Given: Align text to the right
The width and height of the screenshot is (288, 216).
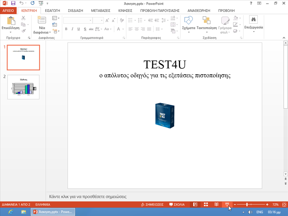Looking at the screenshot, I should point(143,29).
